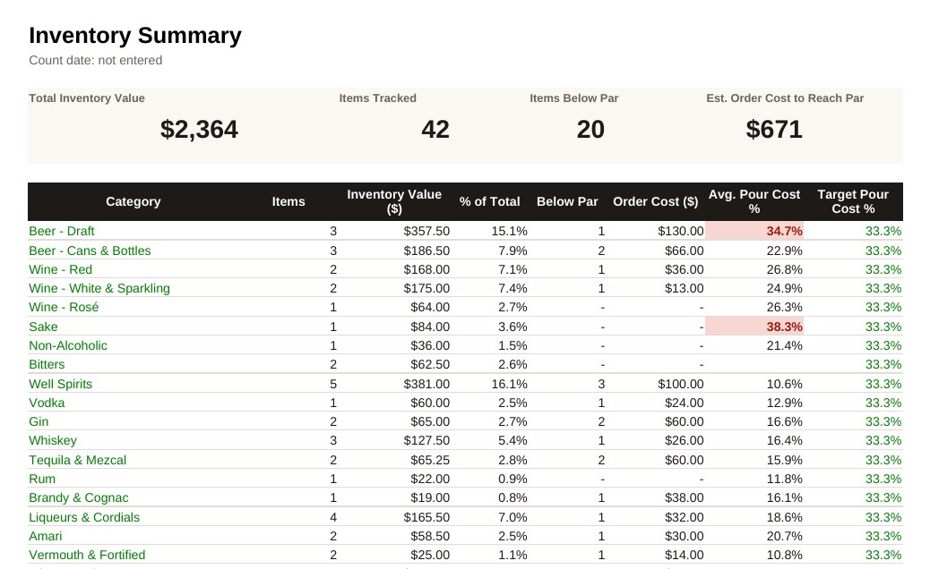Select the 'Count date: not entered' text

96,61
